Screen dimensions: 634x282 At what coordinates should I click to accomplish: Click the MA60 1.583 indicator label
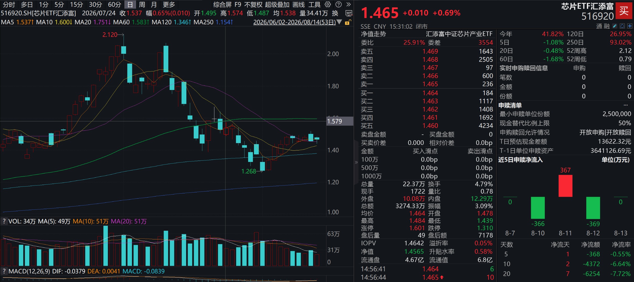(131, 22)
